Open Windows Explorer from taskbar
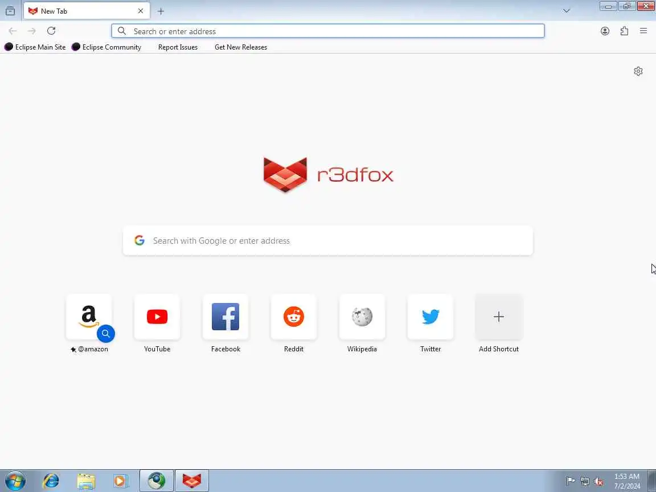656x492 pixels. coord(86,481)
